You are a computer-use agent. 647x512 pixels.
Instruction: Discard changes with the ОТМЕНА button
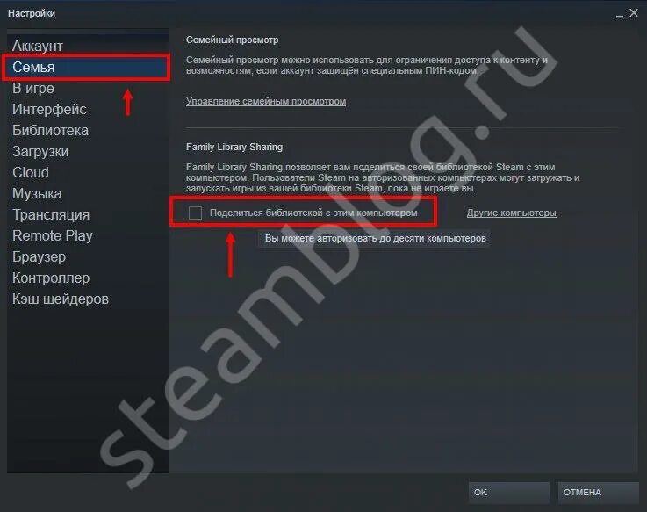point(598,493)
